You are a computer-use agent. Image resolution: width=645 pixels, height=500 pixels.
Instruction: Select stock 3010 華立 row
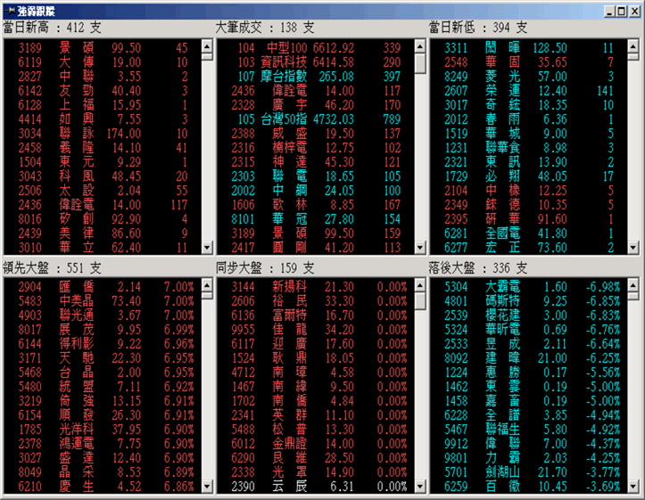click(x=103, y=248)
